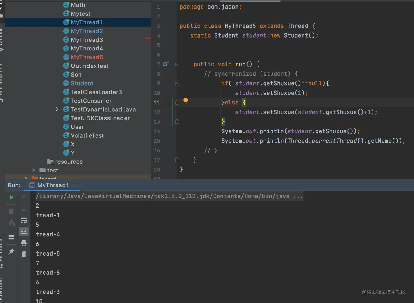Expand the TestDynamicLoad.java tree node
Image resolution: width=414 pixels, height=303 pixels.
(57, 109)
